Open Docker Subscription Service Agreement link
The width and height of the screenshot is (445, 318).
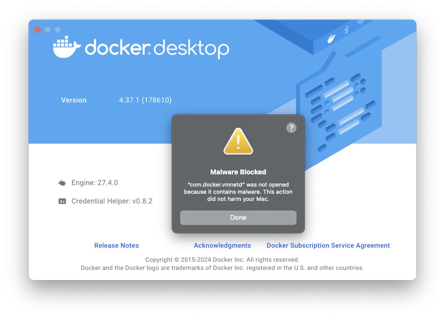pos(328,245)
